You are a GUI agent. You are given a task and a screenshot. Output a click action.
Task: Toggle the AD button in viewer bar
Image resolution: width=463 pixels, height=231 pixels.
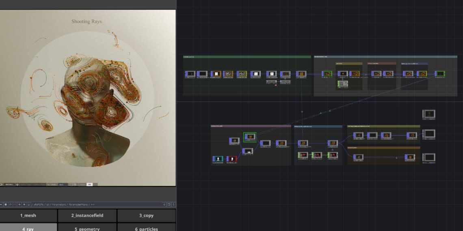tap(90, 184)
